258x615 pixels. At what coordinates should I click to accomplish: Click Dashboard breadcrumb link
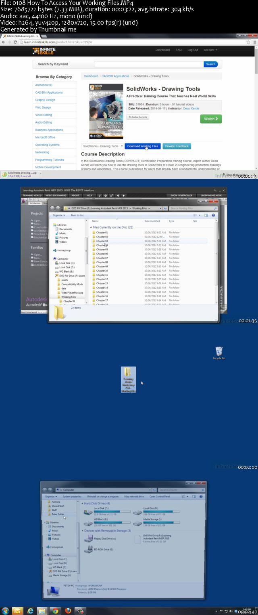[91, 76]
